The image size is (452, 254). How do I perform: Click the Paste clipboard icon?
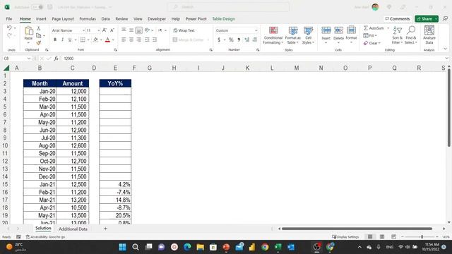click(28, 30)
